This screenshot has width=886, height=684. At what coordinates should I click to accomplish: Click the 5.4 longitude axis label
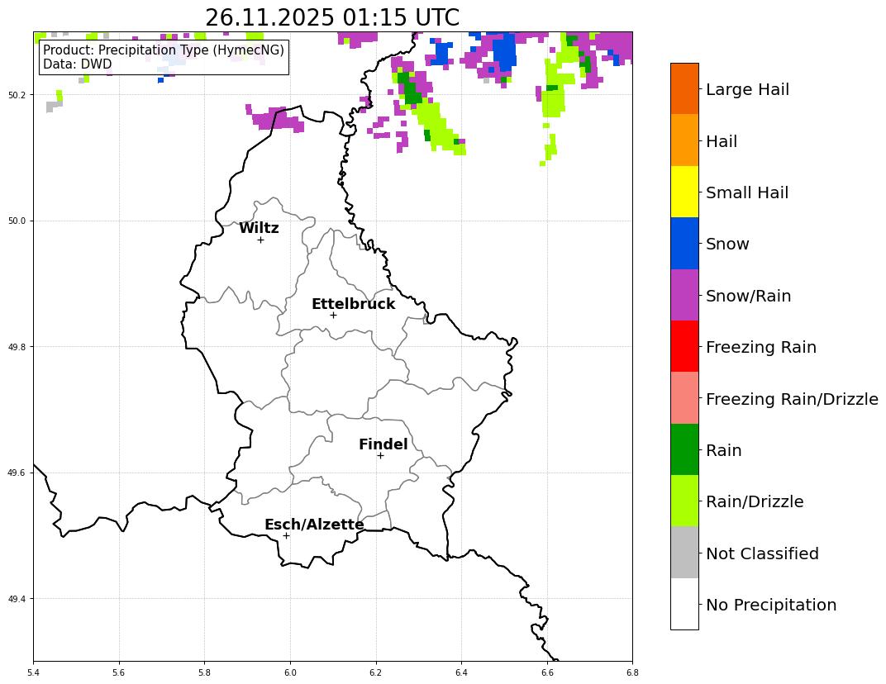pyautogui.click(x=33, y=672)
